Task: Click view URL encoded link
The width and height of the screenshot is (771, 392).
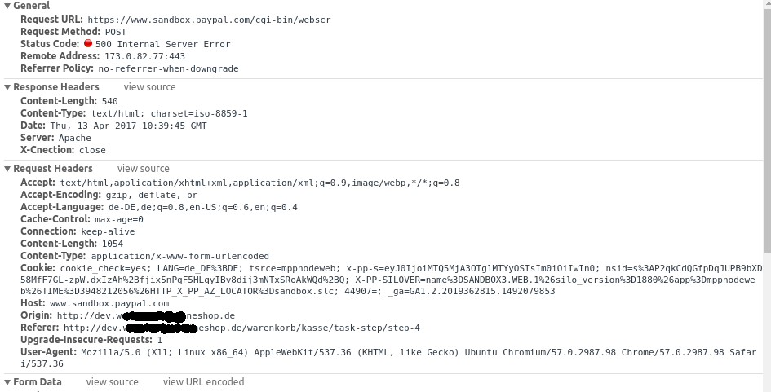Action: pyautogui.click(x=204, y=381)
